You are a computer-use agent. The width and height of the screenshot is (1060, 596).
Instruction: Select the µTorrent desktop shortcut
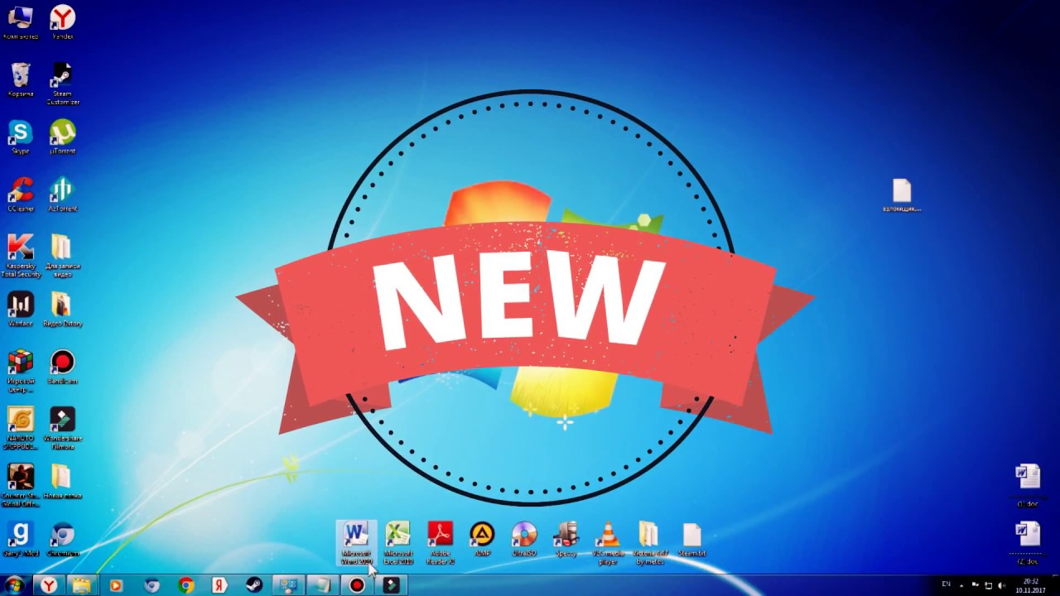62,137
